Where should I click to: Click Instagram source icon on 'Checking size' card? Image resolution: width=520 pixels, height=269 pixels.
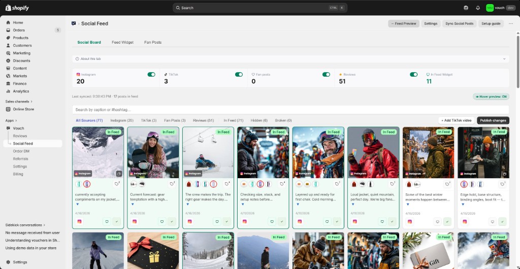click(244, 222)
